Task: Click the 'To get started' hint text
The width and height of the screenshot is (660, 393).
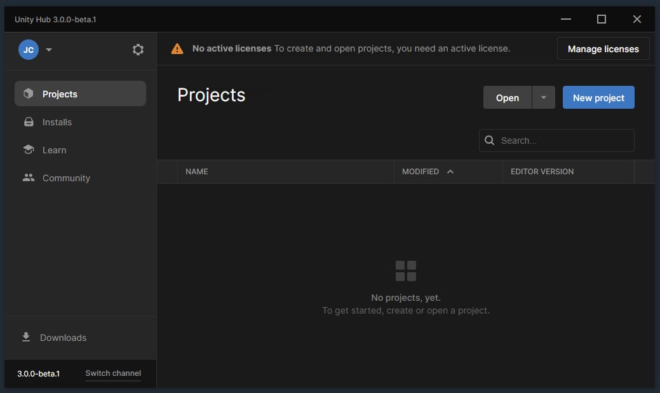Action: pyautogui.click(x=406, y=310)
